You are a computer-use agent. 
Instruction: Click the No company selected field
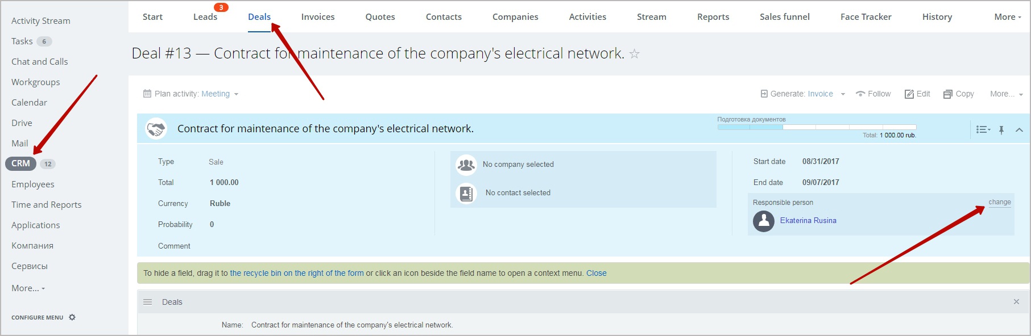[518, 165]
